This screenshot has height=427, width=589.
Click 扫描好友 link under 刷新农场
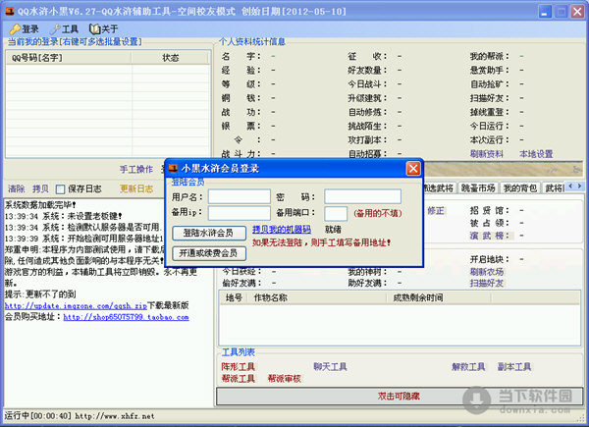coord(487,283)
